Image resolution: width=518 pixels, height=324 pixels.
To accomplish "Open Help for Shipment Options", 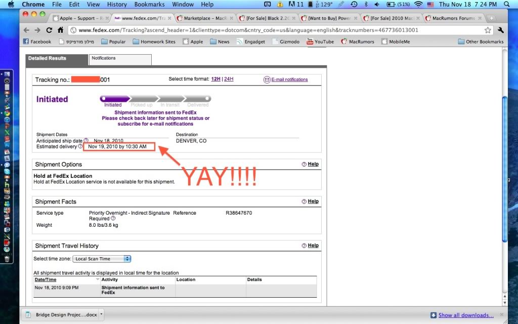I will coord(313,164).
